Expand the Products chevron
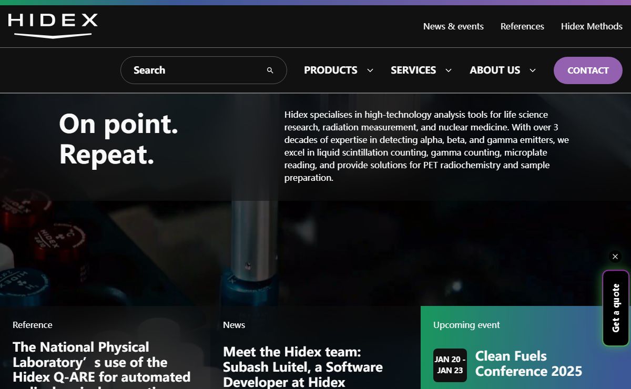Viewport: 631px width, 389px height. tap(370, 70)
